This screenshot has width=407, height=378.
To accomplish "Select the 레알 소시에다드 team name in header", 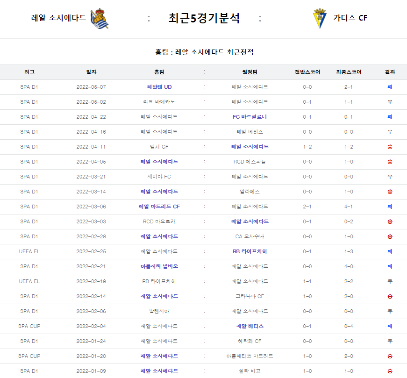I will [x=58, y=18].
